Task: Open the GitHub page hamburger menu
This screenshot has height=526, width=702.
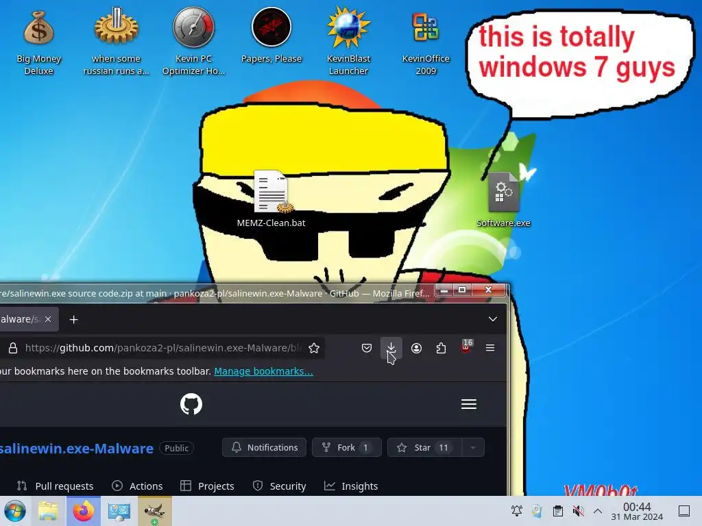Action: pyautogui.click(x=469, y=404)
